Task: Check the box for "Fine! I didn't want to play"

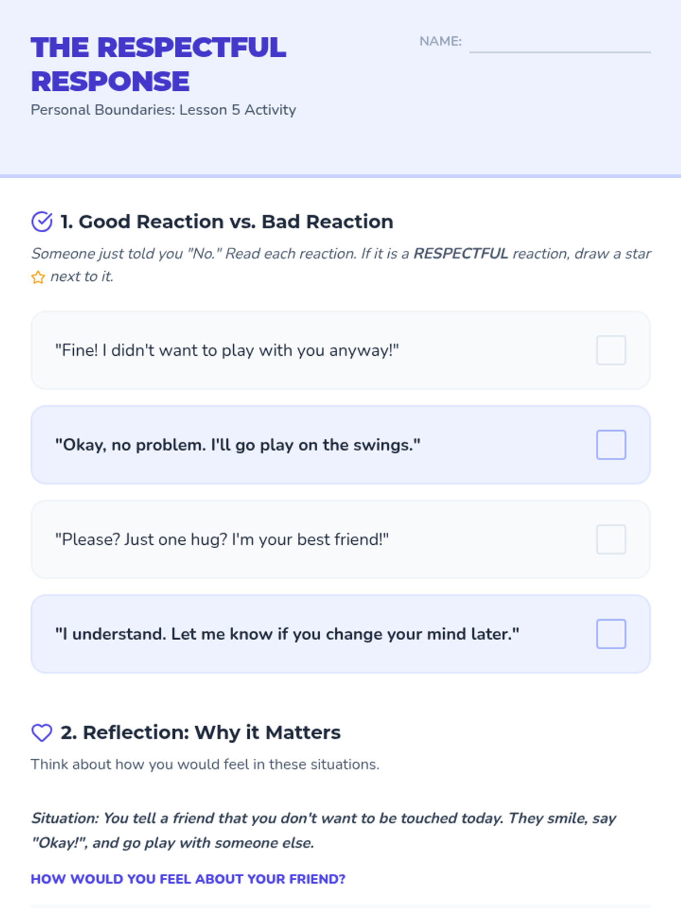Action: tap(611, 350)
